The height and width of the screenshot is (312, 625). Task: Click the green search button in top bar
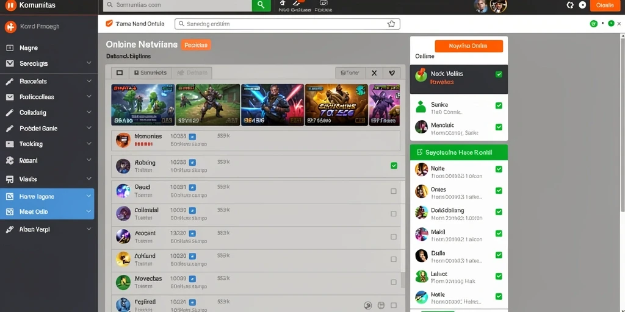[x=261, y=5]
